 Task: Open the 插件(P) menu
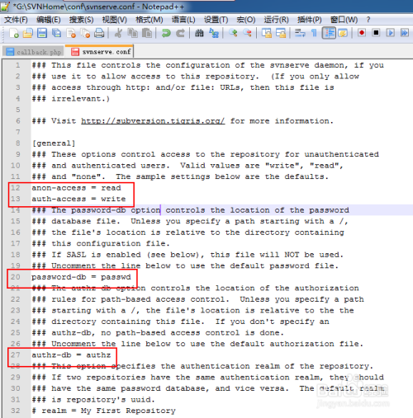click(x=310, y=20)
